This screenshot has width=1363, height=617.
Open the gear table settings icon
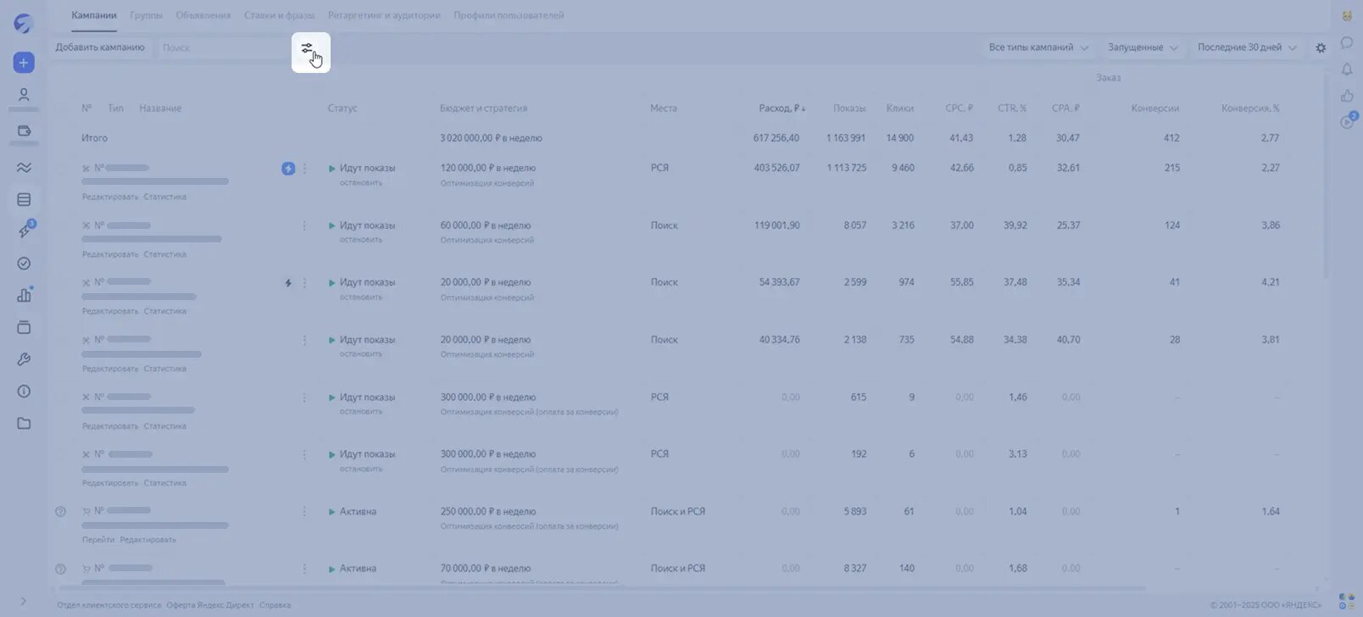coord(1321,48)
